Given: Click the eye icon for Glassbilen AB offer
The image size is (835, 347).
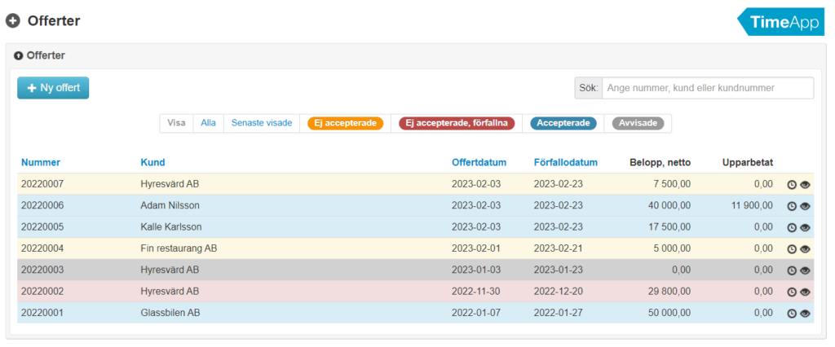Looking at the screenshot, I should (805, 314).
